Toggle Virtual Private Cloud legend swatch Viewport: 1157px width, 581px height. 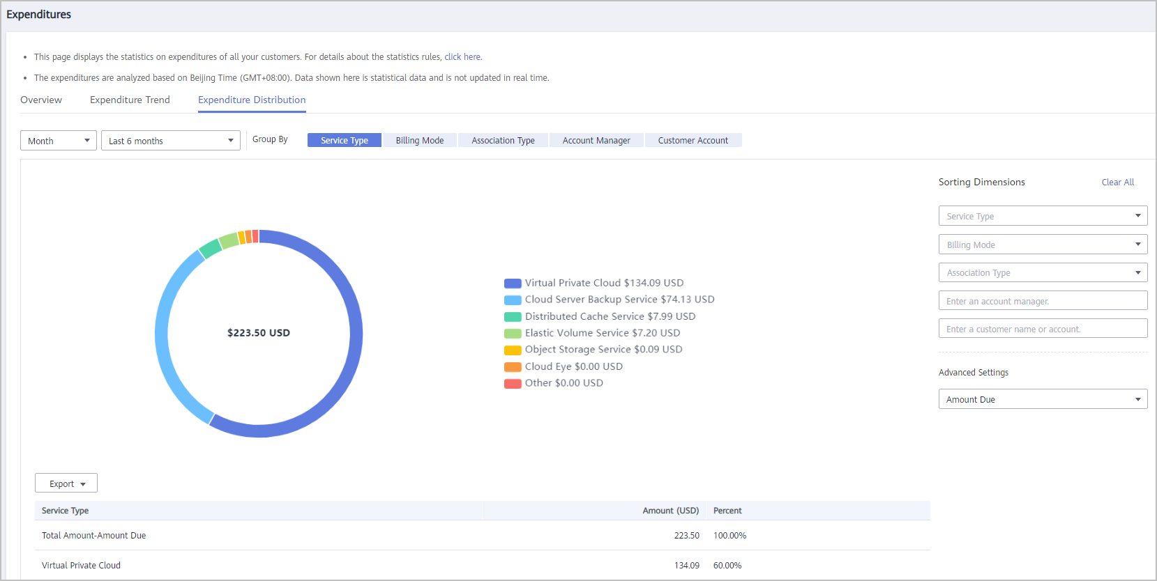(x=513, y=284)
